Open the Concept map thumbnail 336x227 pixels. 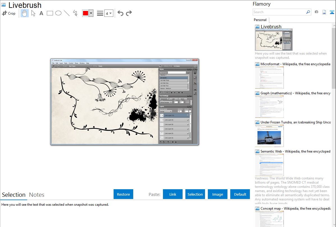269,219
